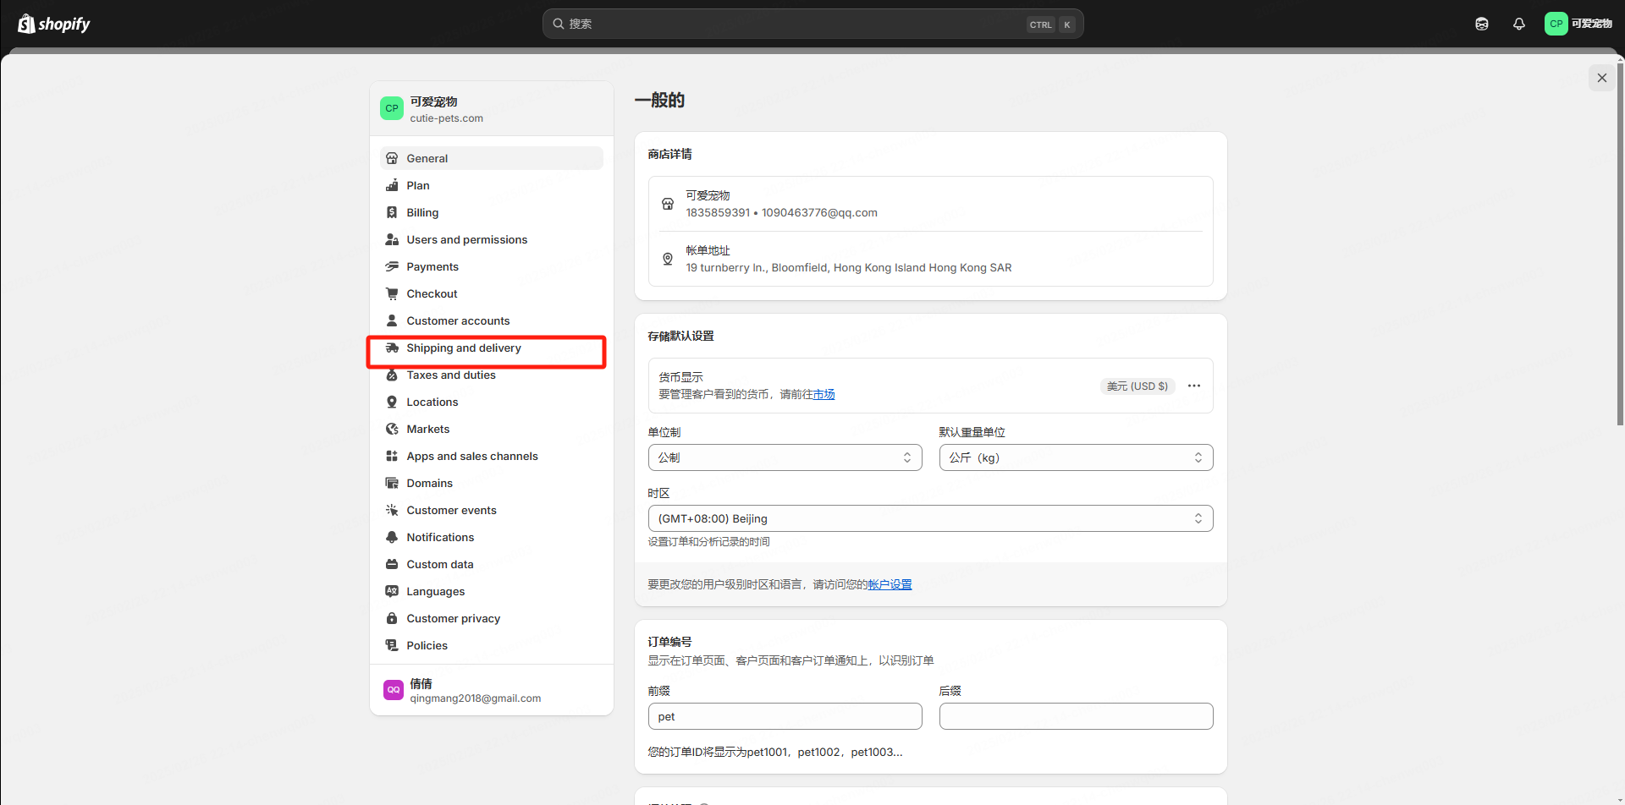Click the three-dot menu beside USD currency
1625x805 pixels.
point(1193,386)
